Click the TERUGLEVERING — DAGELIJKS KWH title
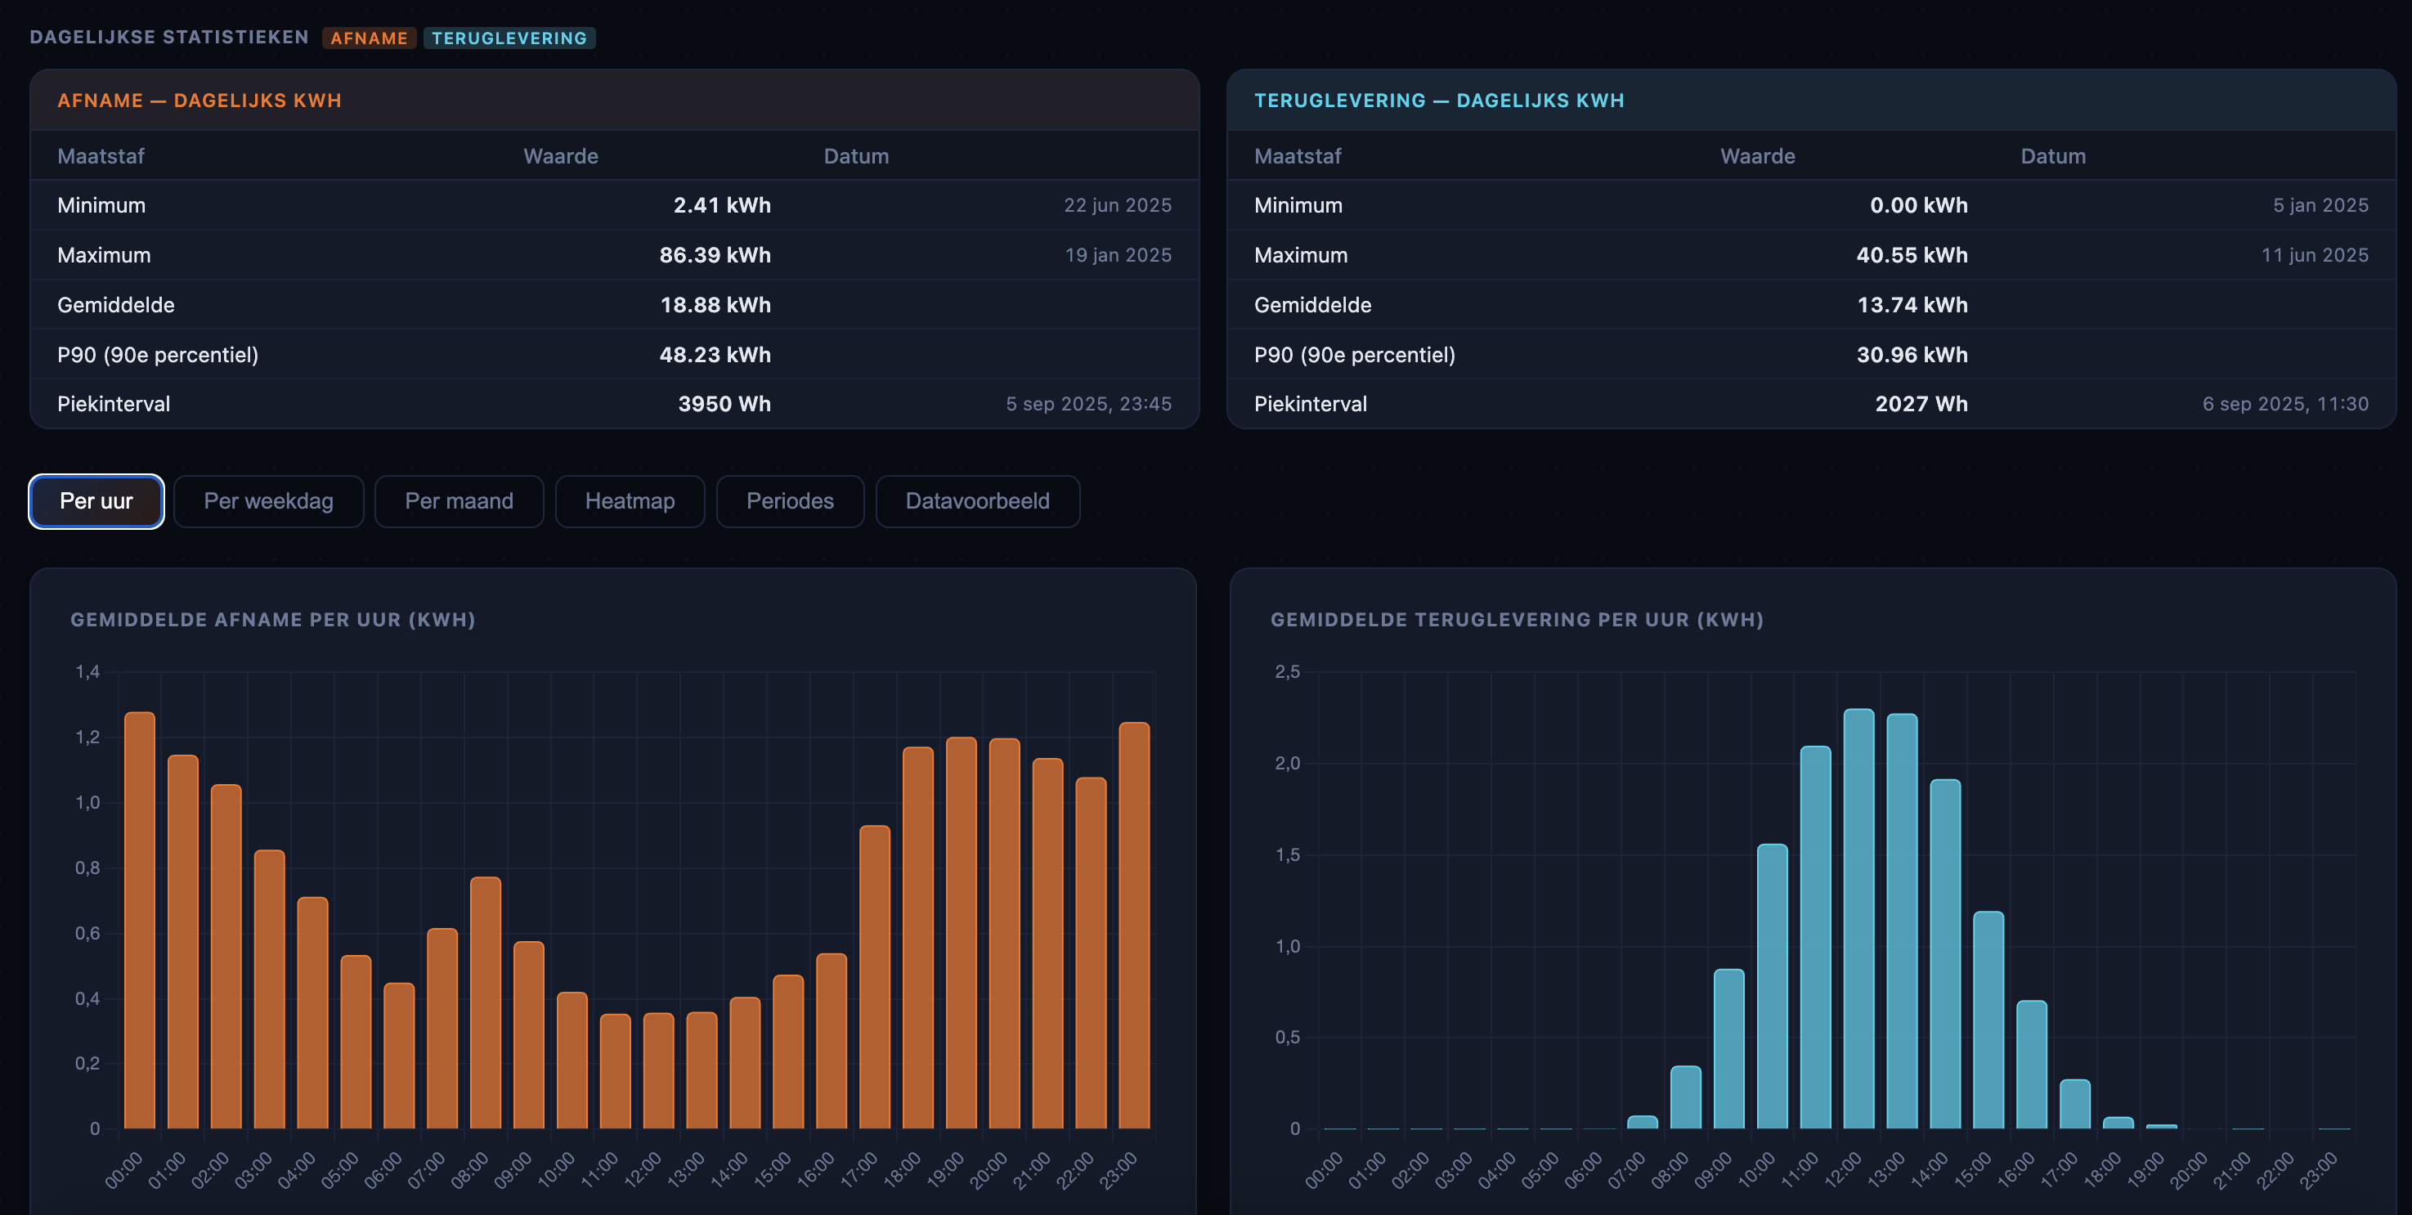The width and height of the screenshot is (2412, 1215). 1439,101
